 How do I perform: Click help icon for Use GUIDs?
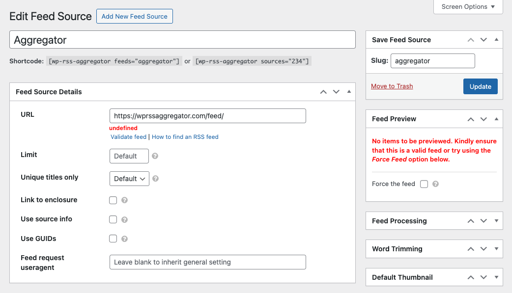pos(125,239)
